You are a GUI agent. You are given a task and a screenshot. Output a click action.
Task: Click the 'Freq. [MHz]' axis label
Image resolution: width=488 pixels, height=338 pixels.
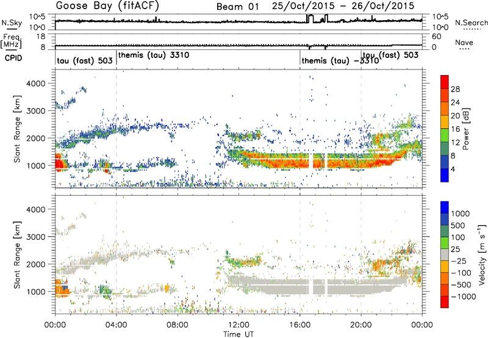tap(11, 41)
